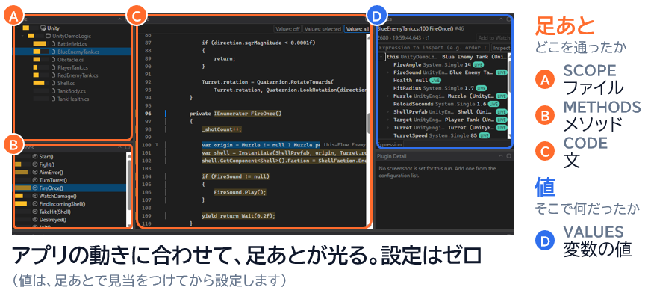Expand the Turret variable
Screen dimensions: 648x290
[388, 127]
